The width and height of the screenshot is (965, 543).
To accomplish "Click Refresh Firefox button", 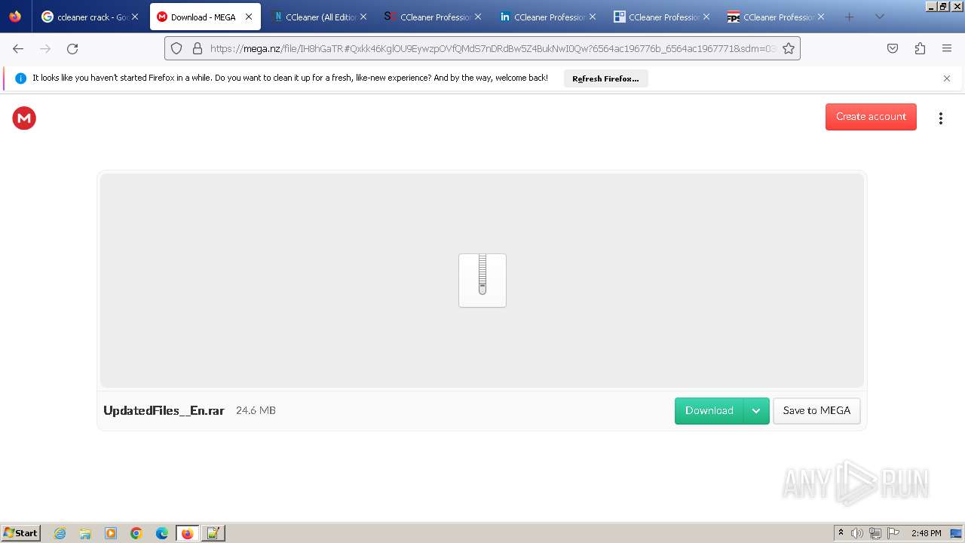I will pyautogui.click(x=605, y=78).
